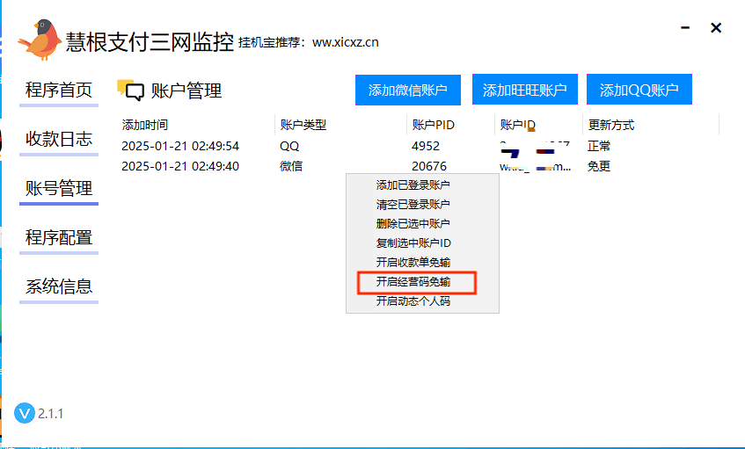Click 添加QQ账户 button

pyautogui.click(x=639, y=90)
